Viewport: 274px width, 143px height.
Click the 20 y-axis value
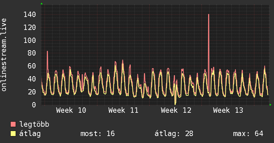pos(32,92)
